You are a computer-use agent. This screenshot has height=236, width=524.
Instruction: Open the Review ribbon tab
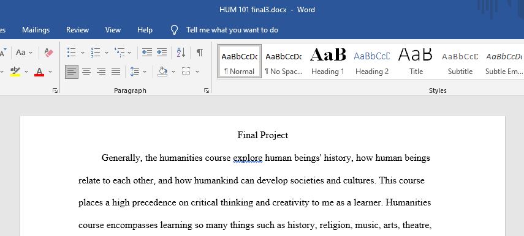click(78, 30)
